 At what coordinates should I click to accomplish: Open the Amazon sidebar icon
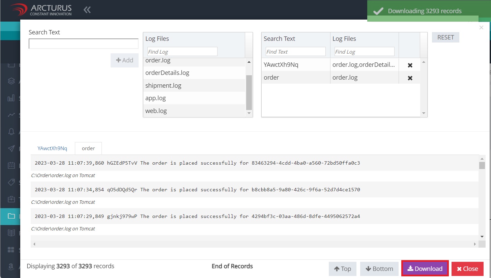tap(11, 267)
